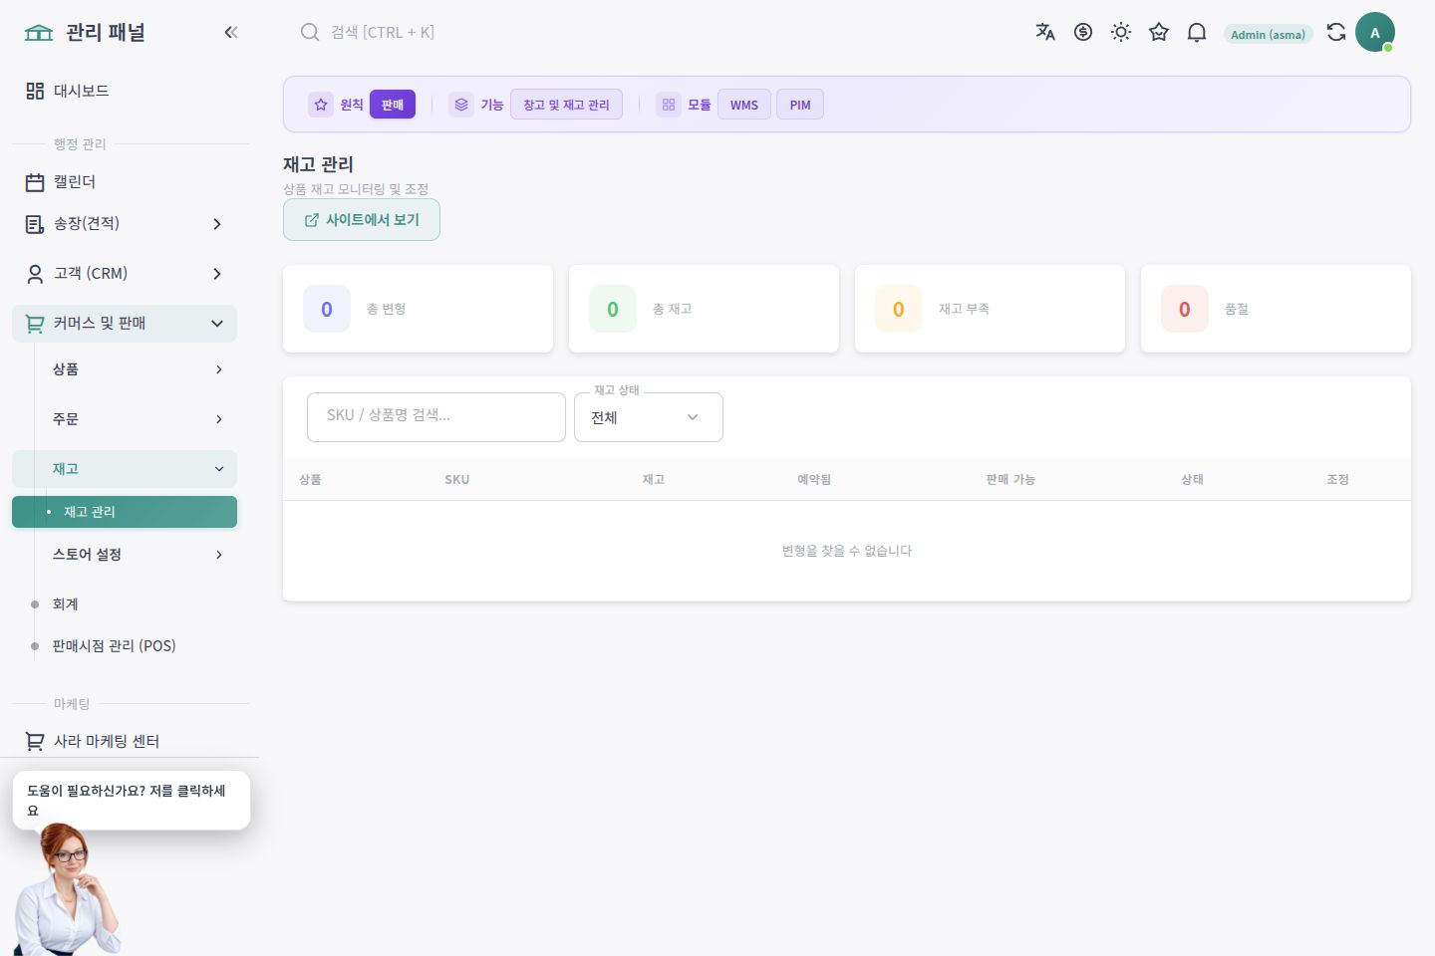
Task: Click the 모듈 grid icon
Action: click(x=669, y=105)
